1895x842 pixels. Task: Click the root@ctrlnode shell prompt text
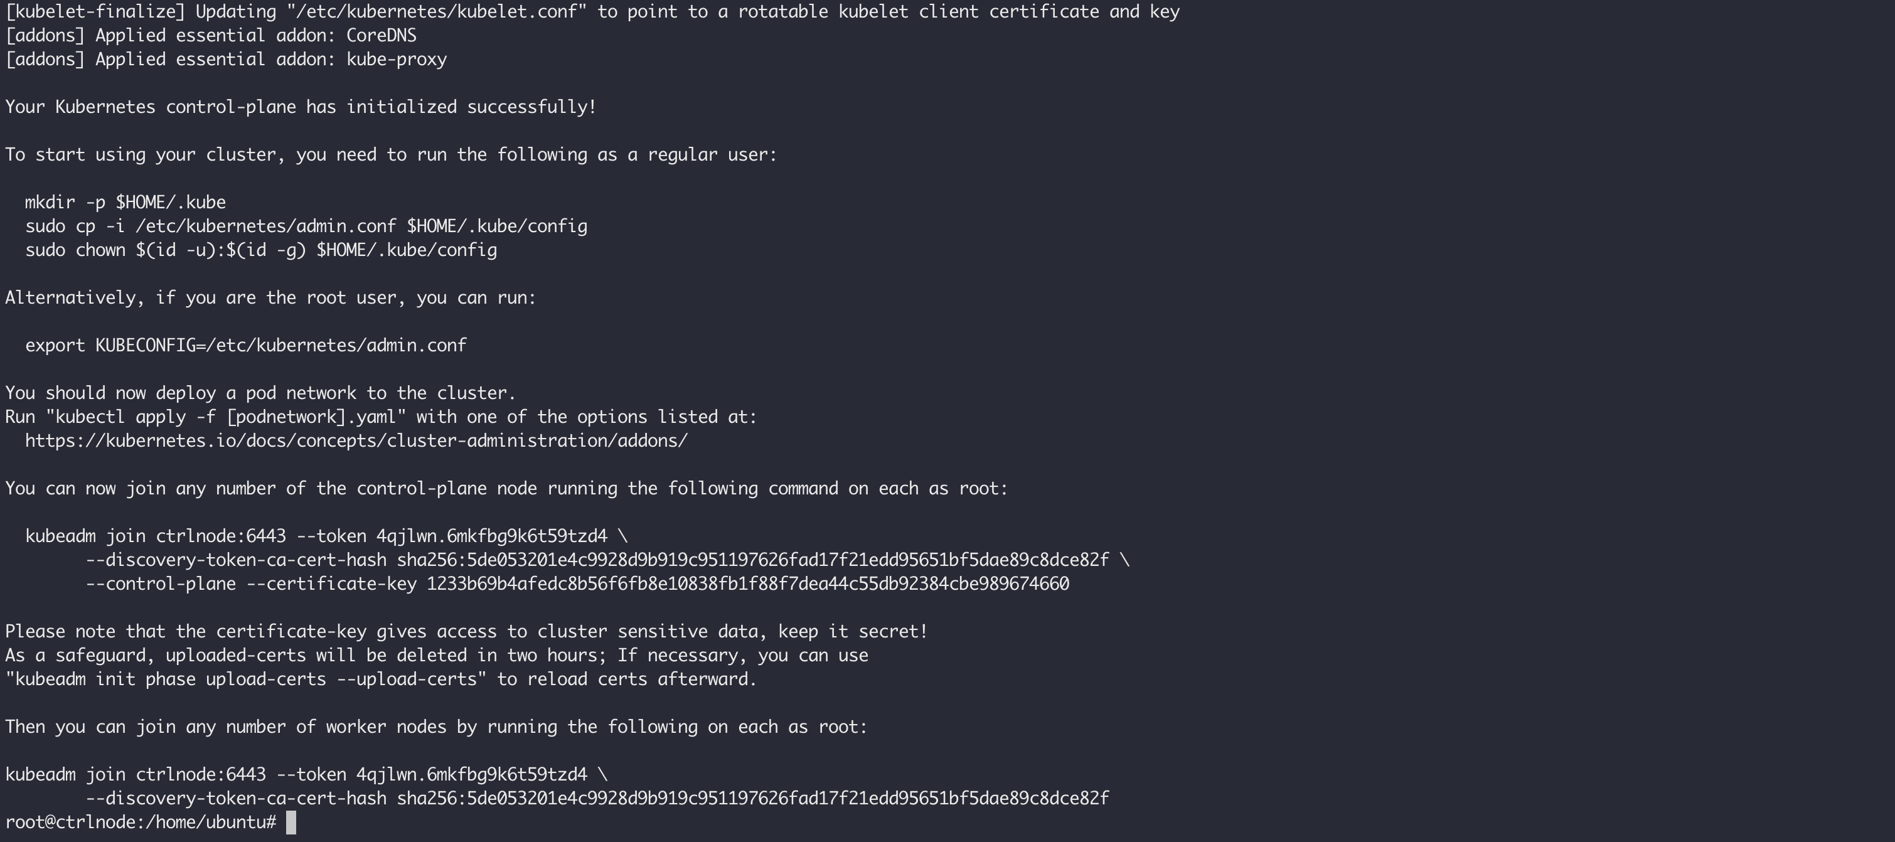[140, 823]
